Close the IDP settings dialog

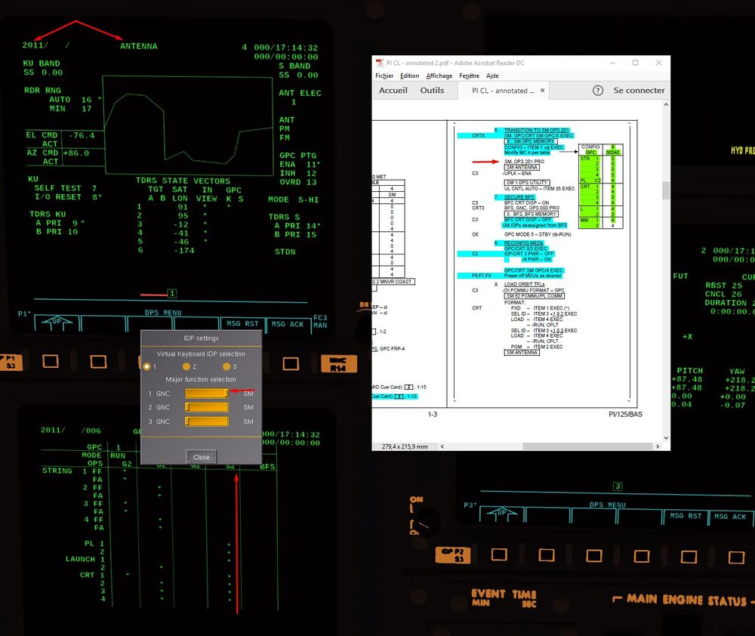[202, 457]
